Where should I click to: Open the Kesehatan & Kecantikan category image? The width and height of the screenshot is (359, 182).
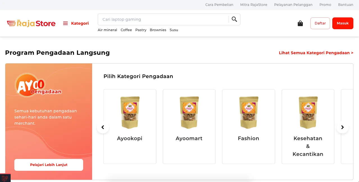tap(308, 113)
